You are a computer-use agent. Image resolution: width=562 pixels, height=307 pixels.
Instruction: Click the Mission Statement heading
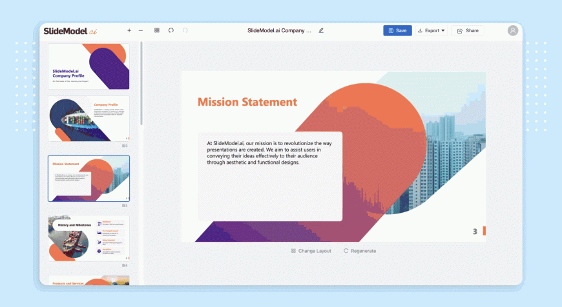(x=247, y=102)
